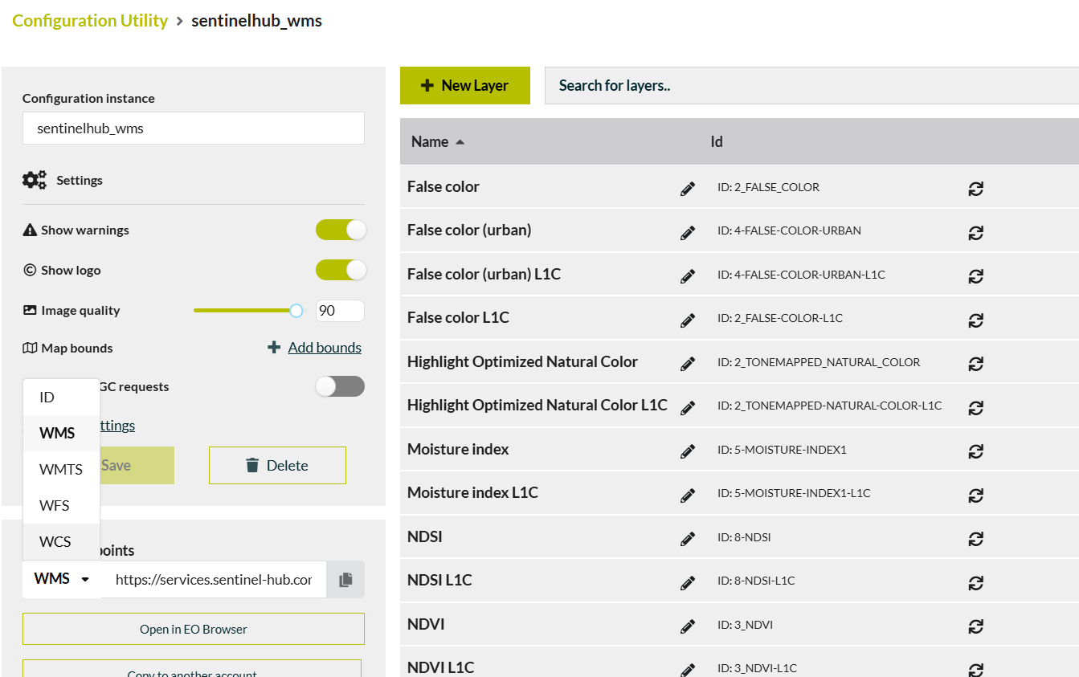Image resolution: width=1079 pixels, height=677 pixels.
Task: Refresh icon for 2_TONEMAPPED-NATURAL-COLOR-L1C
Action: click(976, 408)
